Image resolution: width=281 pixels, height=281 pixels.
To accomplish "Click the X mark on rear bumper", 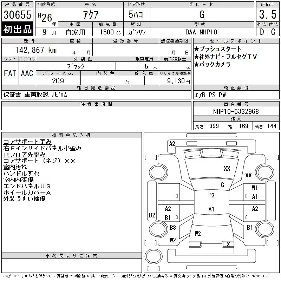I will point(228,244).
